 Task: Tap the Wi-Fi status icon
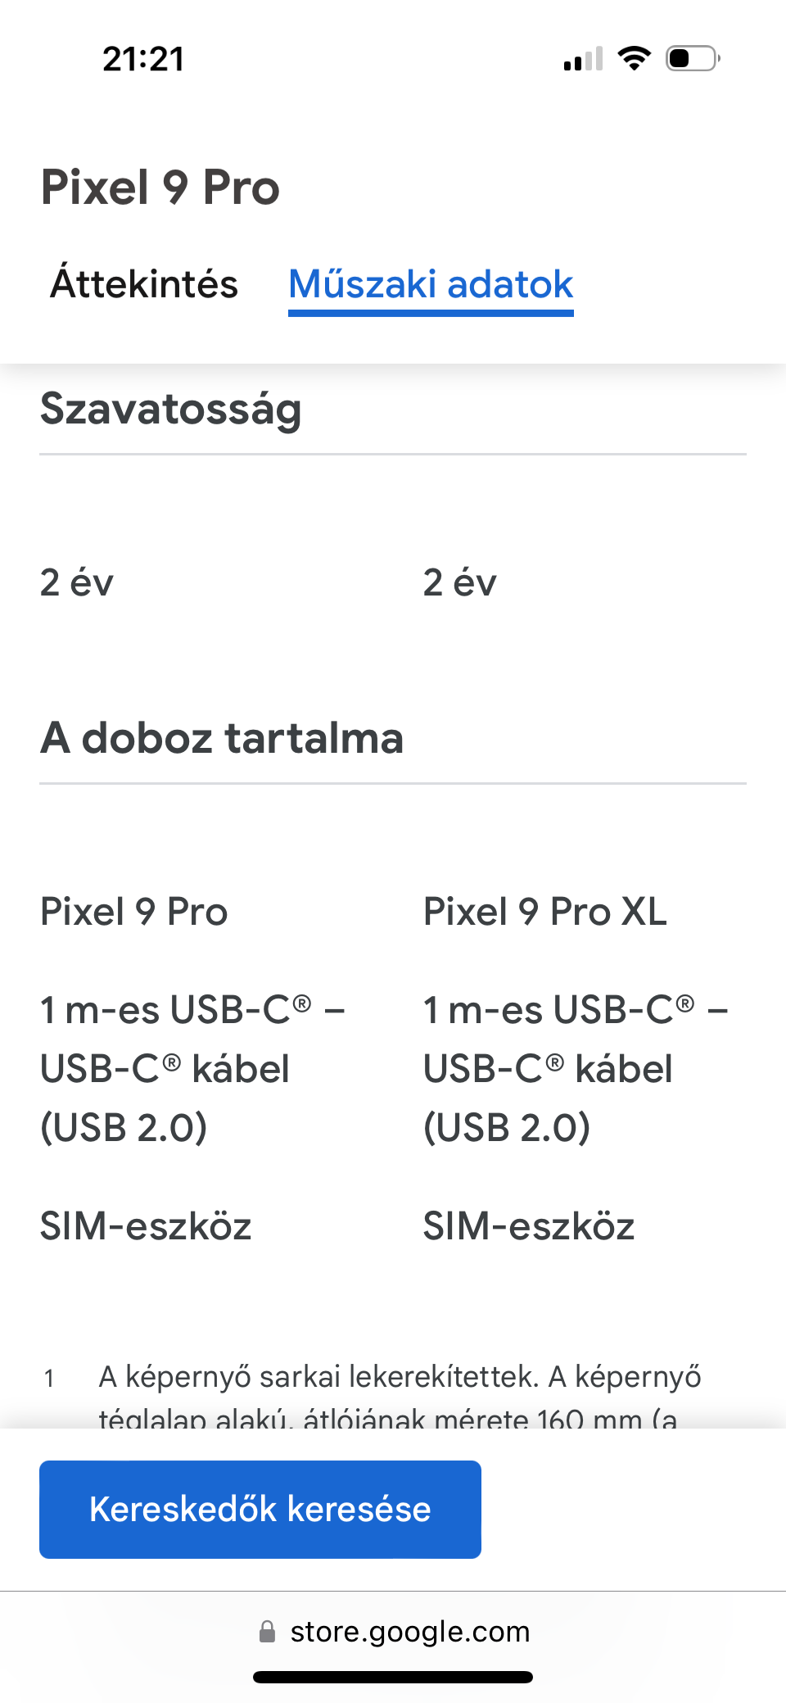click(x=634, y=59)
